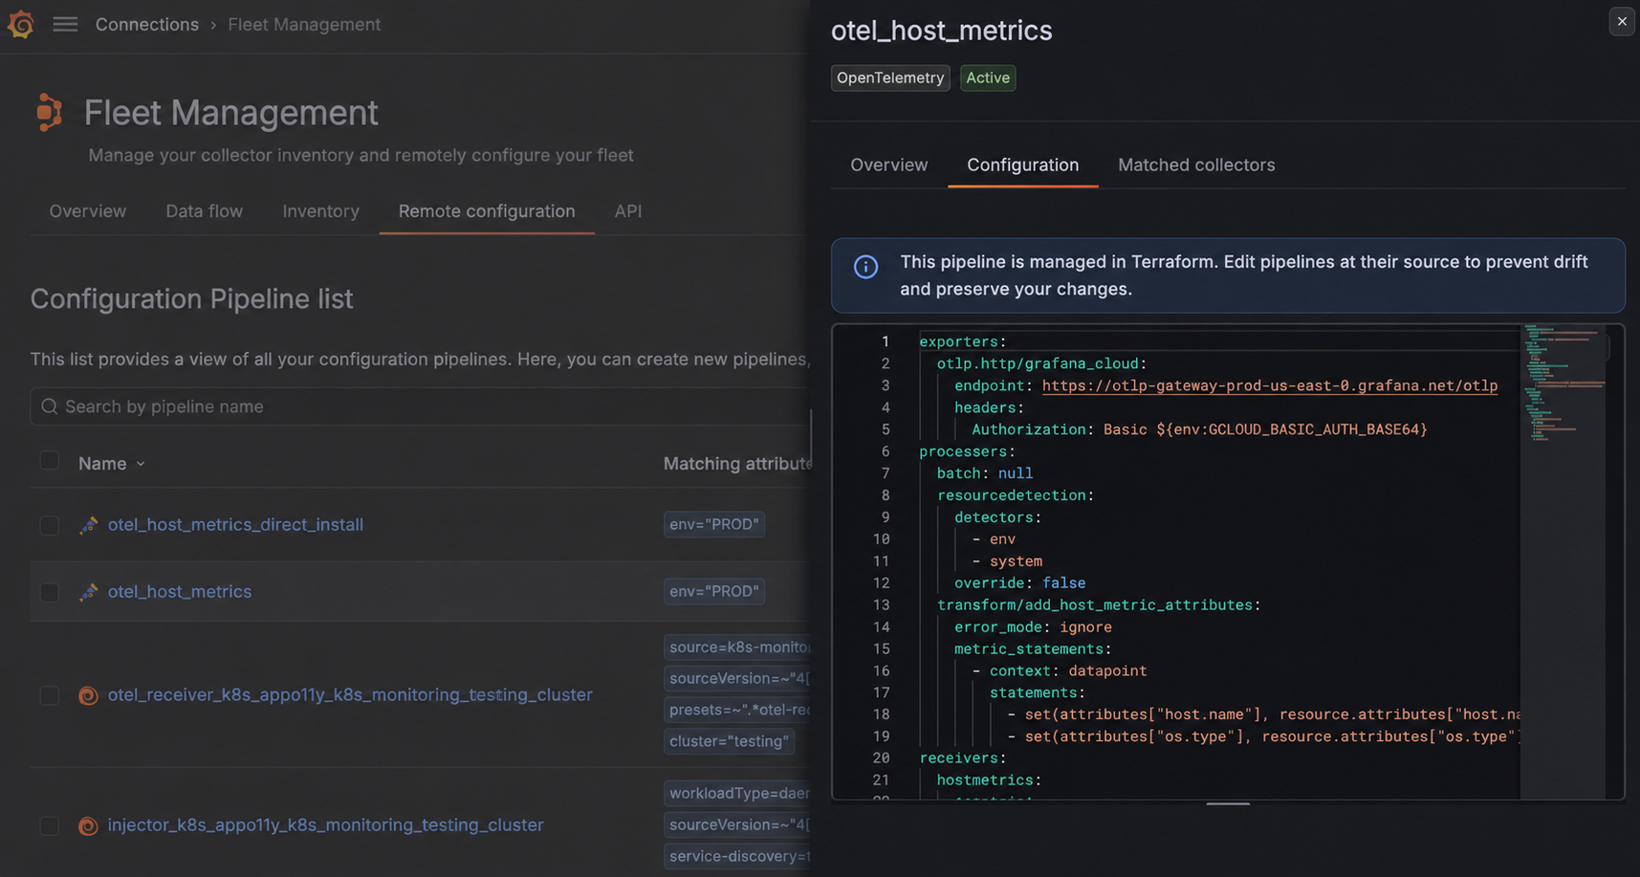Switch to the Inventory tab
The width and height of the screenshot is (1640, 877).
tap(321, 211)
